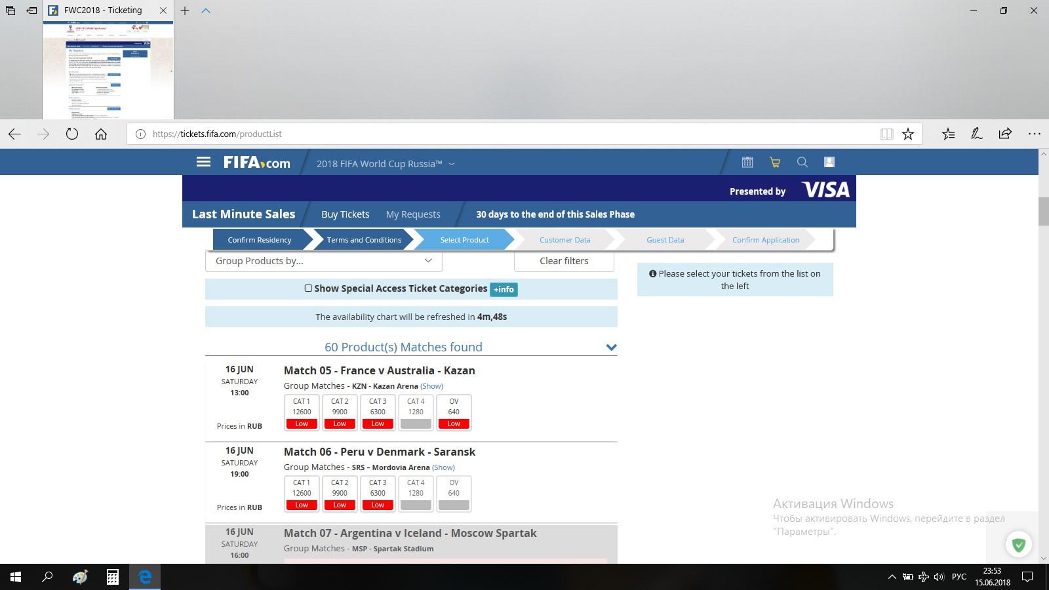
Task: Expand the 2018 FIFA World Cup Russia dropdown
Action: pyautogui.click(x=386, y=164)
